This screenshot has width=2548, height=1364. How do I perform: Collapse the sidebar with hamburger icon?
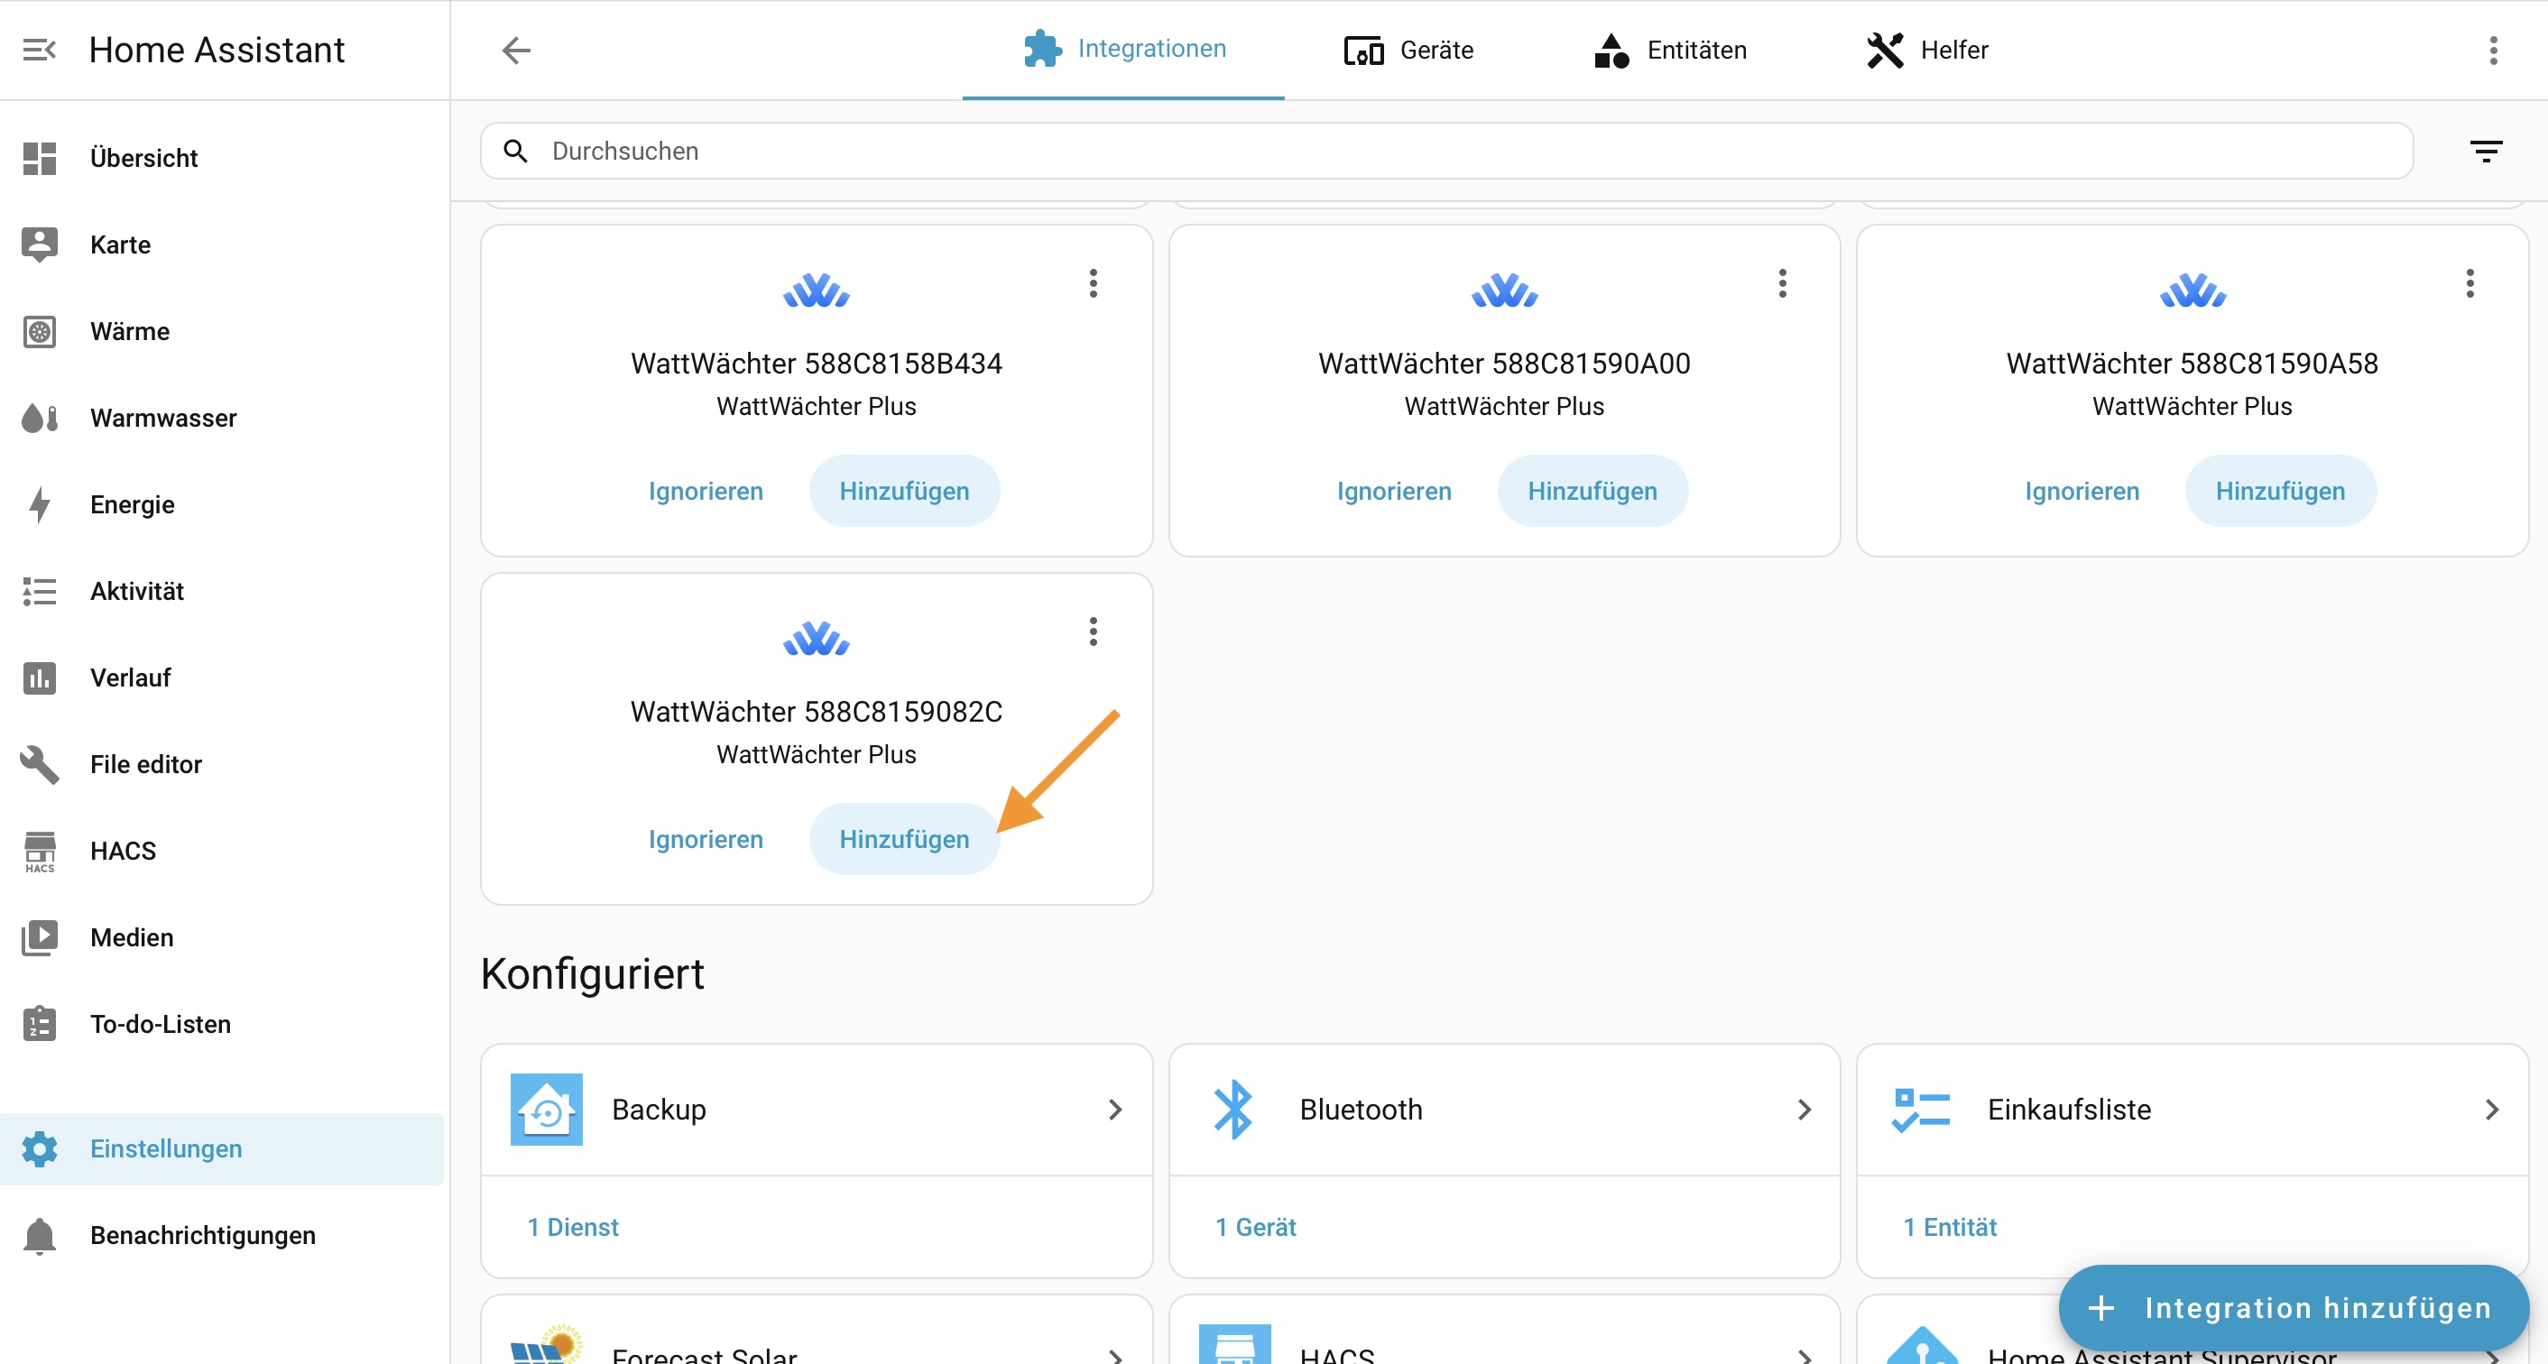[40, 50]
